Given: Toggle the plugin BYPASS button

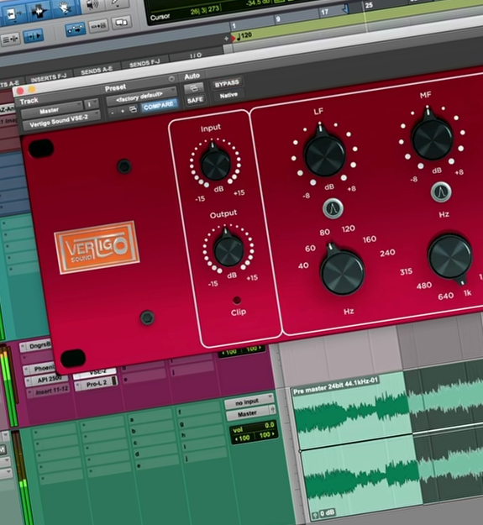Looking at the screenshot, I should tap(227, 83).
